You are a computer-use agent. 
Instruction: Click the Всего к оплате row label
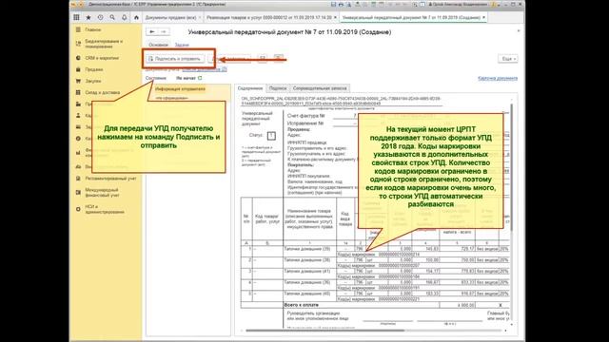pyautogui.click(x=302, y=305)
